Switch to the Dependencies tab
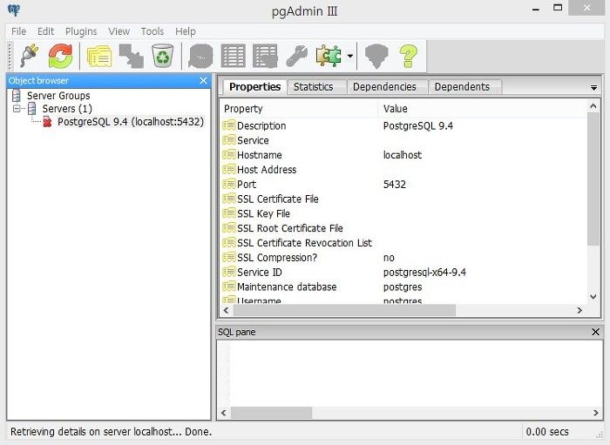610x445 pixels. pyautogui.click(x=384, y=87)
